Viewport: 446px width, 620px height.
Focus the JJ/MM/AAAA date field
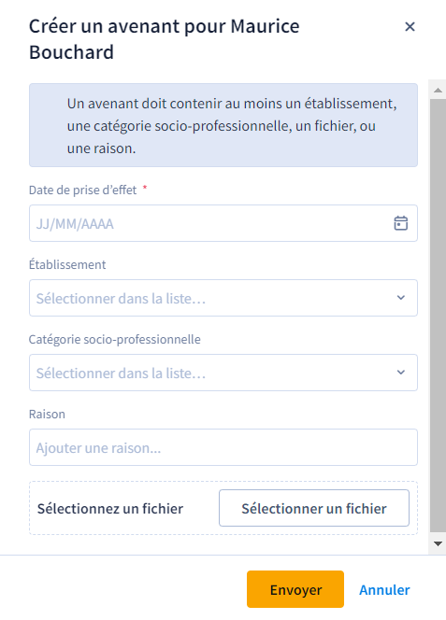point(223,223)
